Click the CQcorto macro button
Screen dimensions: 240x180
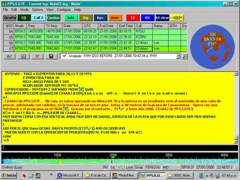coord(9,18)
